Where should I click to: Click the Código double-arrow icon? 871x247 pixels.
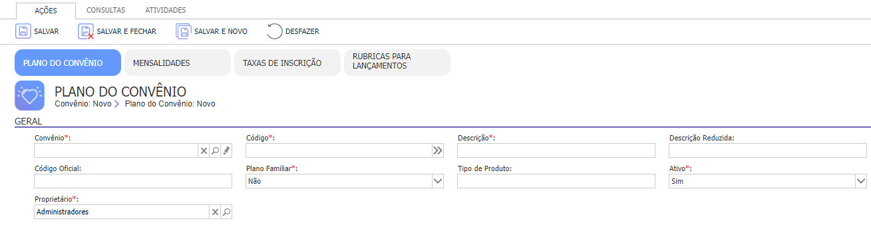click(437, 151)
